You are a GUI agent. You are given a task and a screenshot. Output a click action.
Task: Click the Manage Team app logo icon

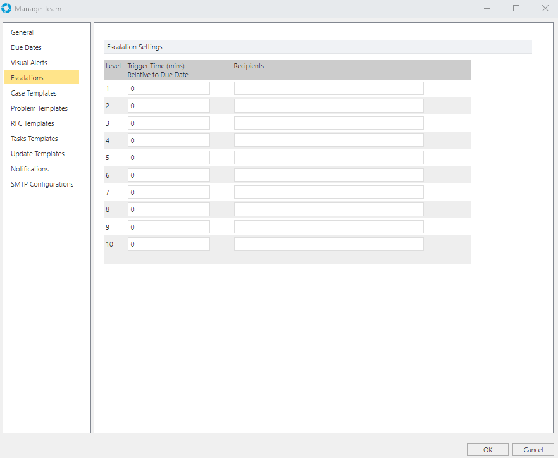coord(7,9)
